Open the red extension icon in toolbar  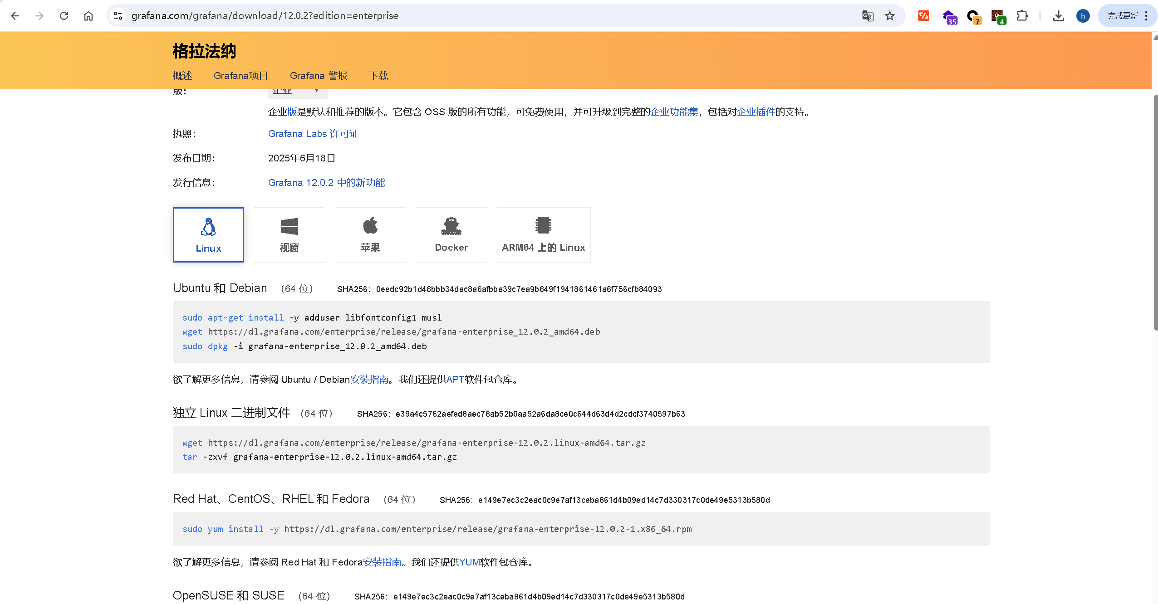point(923,16)
